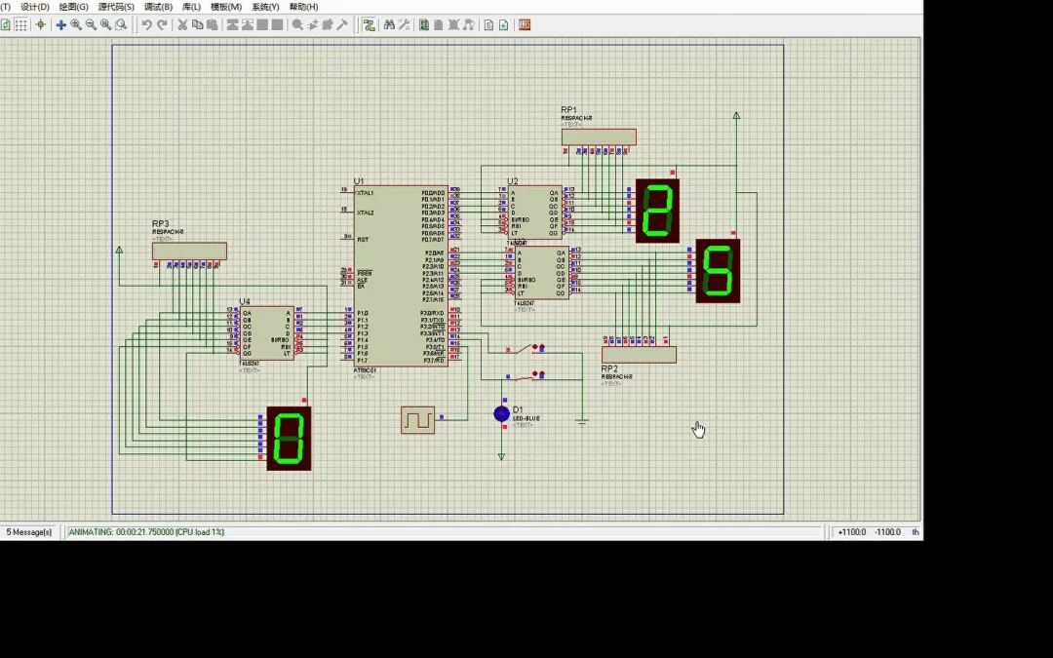Toggle the grid display icon

(x=19, y=26)
